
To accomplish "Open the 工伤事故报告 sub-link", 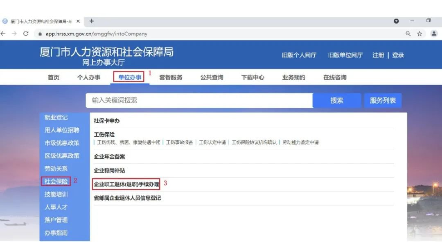I will coord(179,142).
